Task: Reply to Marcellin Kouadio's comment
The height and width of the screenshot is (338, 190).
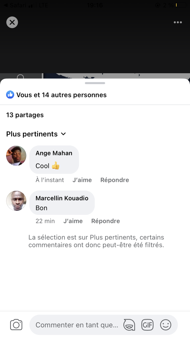Action: coord(105,221)
